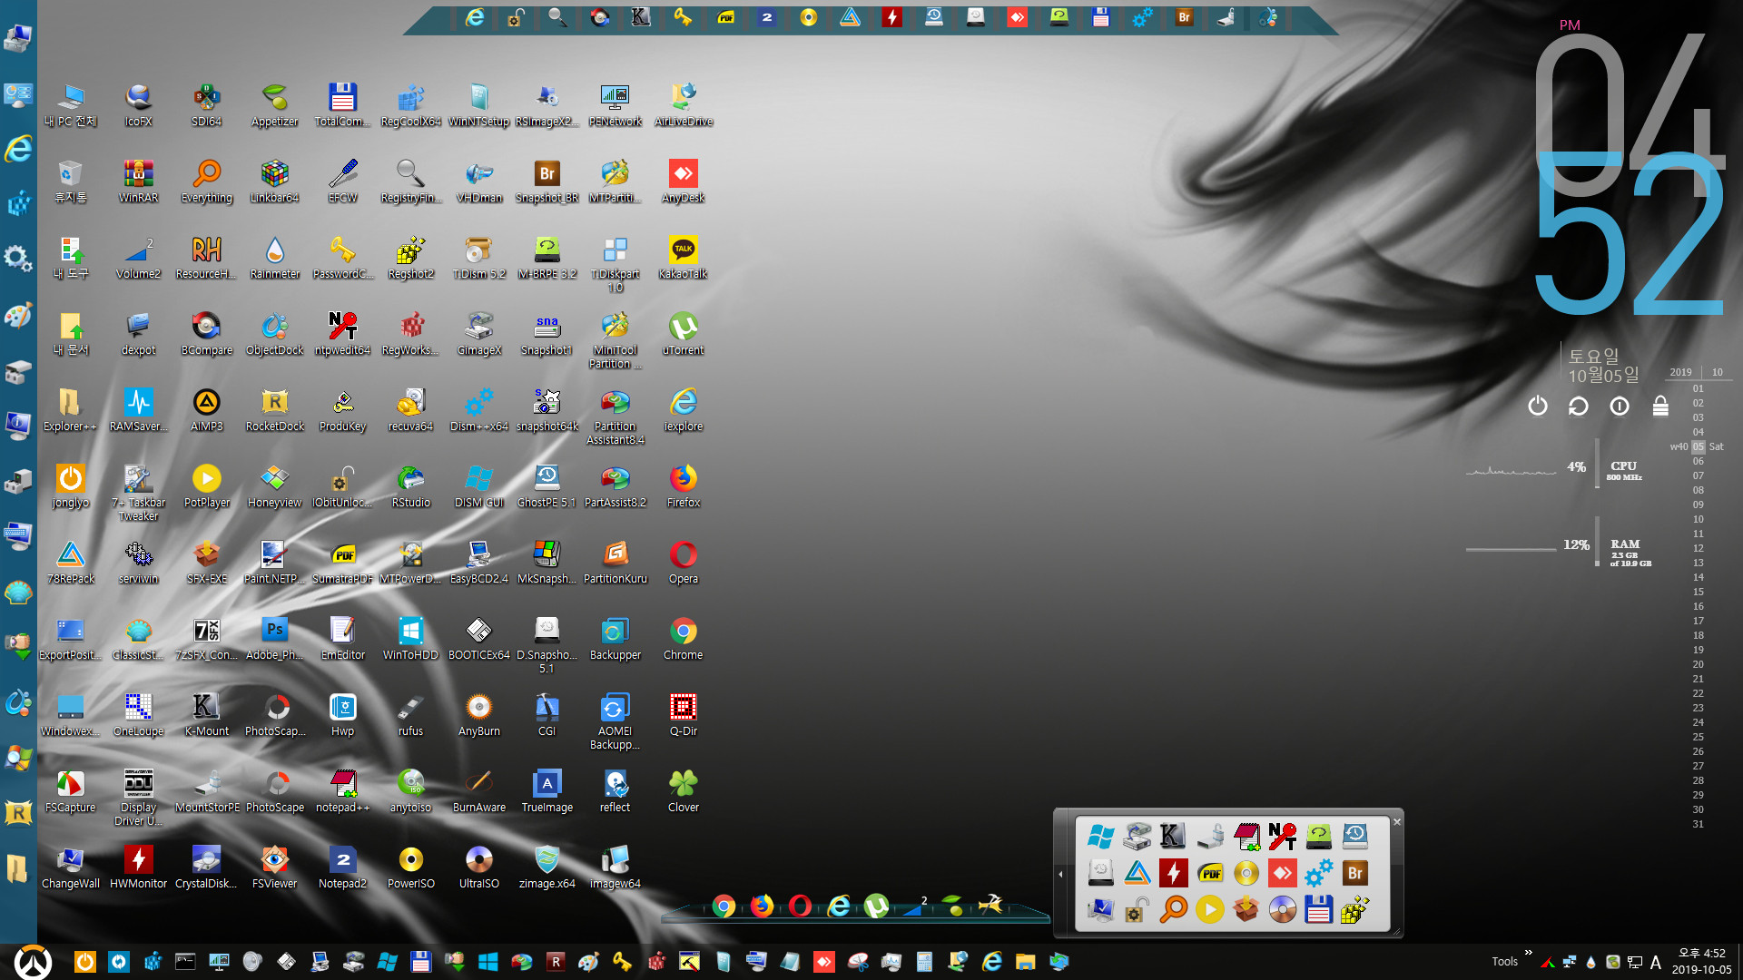The height and width of the screenshot is (980, 1743).
Task: Open the Q-Dir desktop shortcut
Action: point(683,714)
